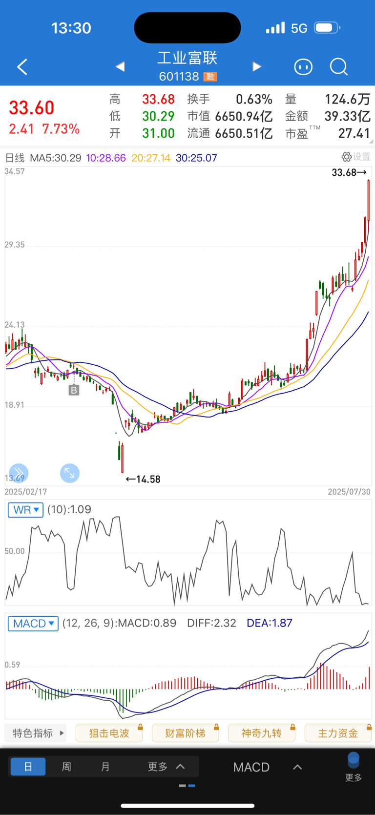This screenshot has height=815, width=375.
Task: Tap purple MA 10:28.66 label
Action: (106, 158)
